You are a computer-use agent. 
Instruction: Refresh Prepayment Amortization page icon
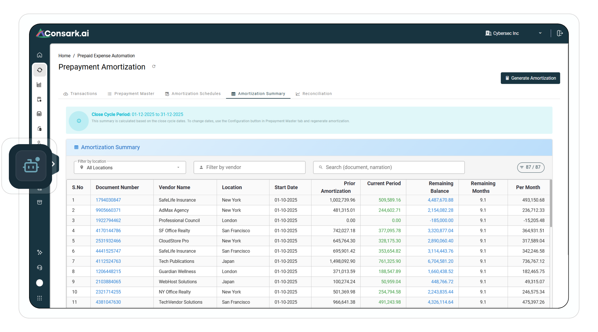(x=154, y=66)
